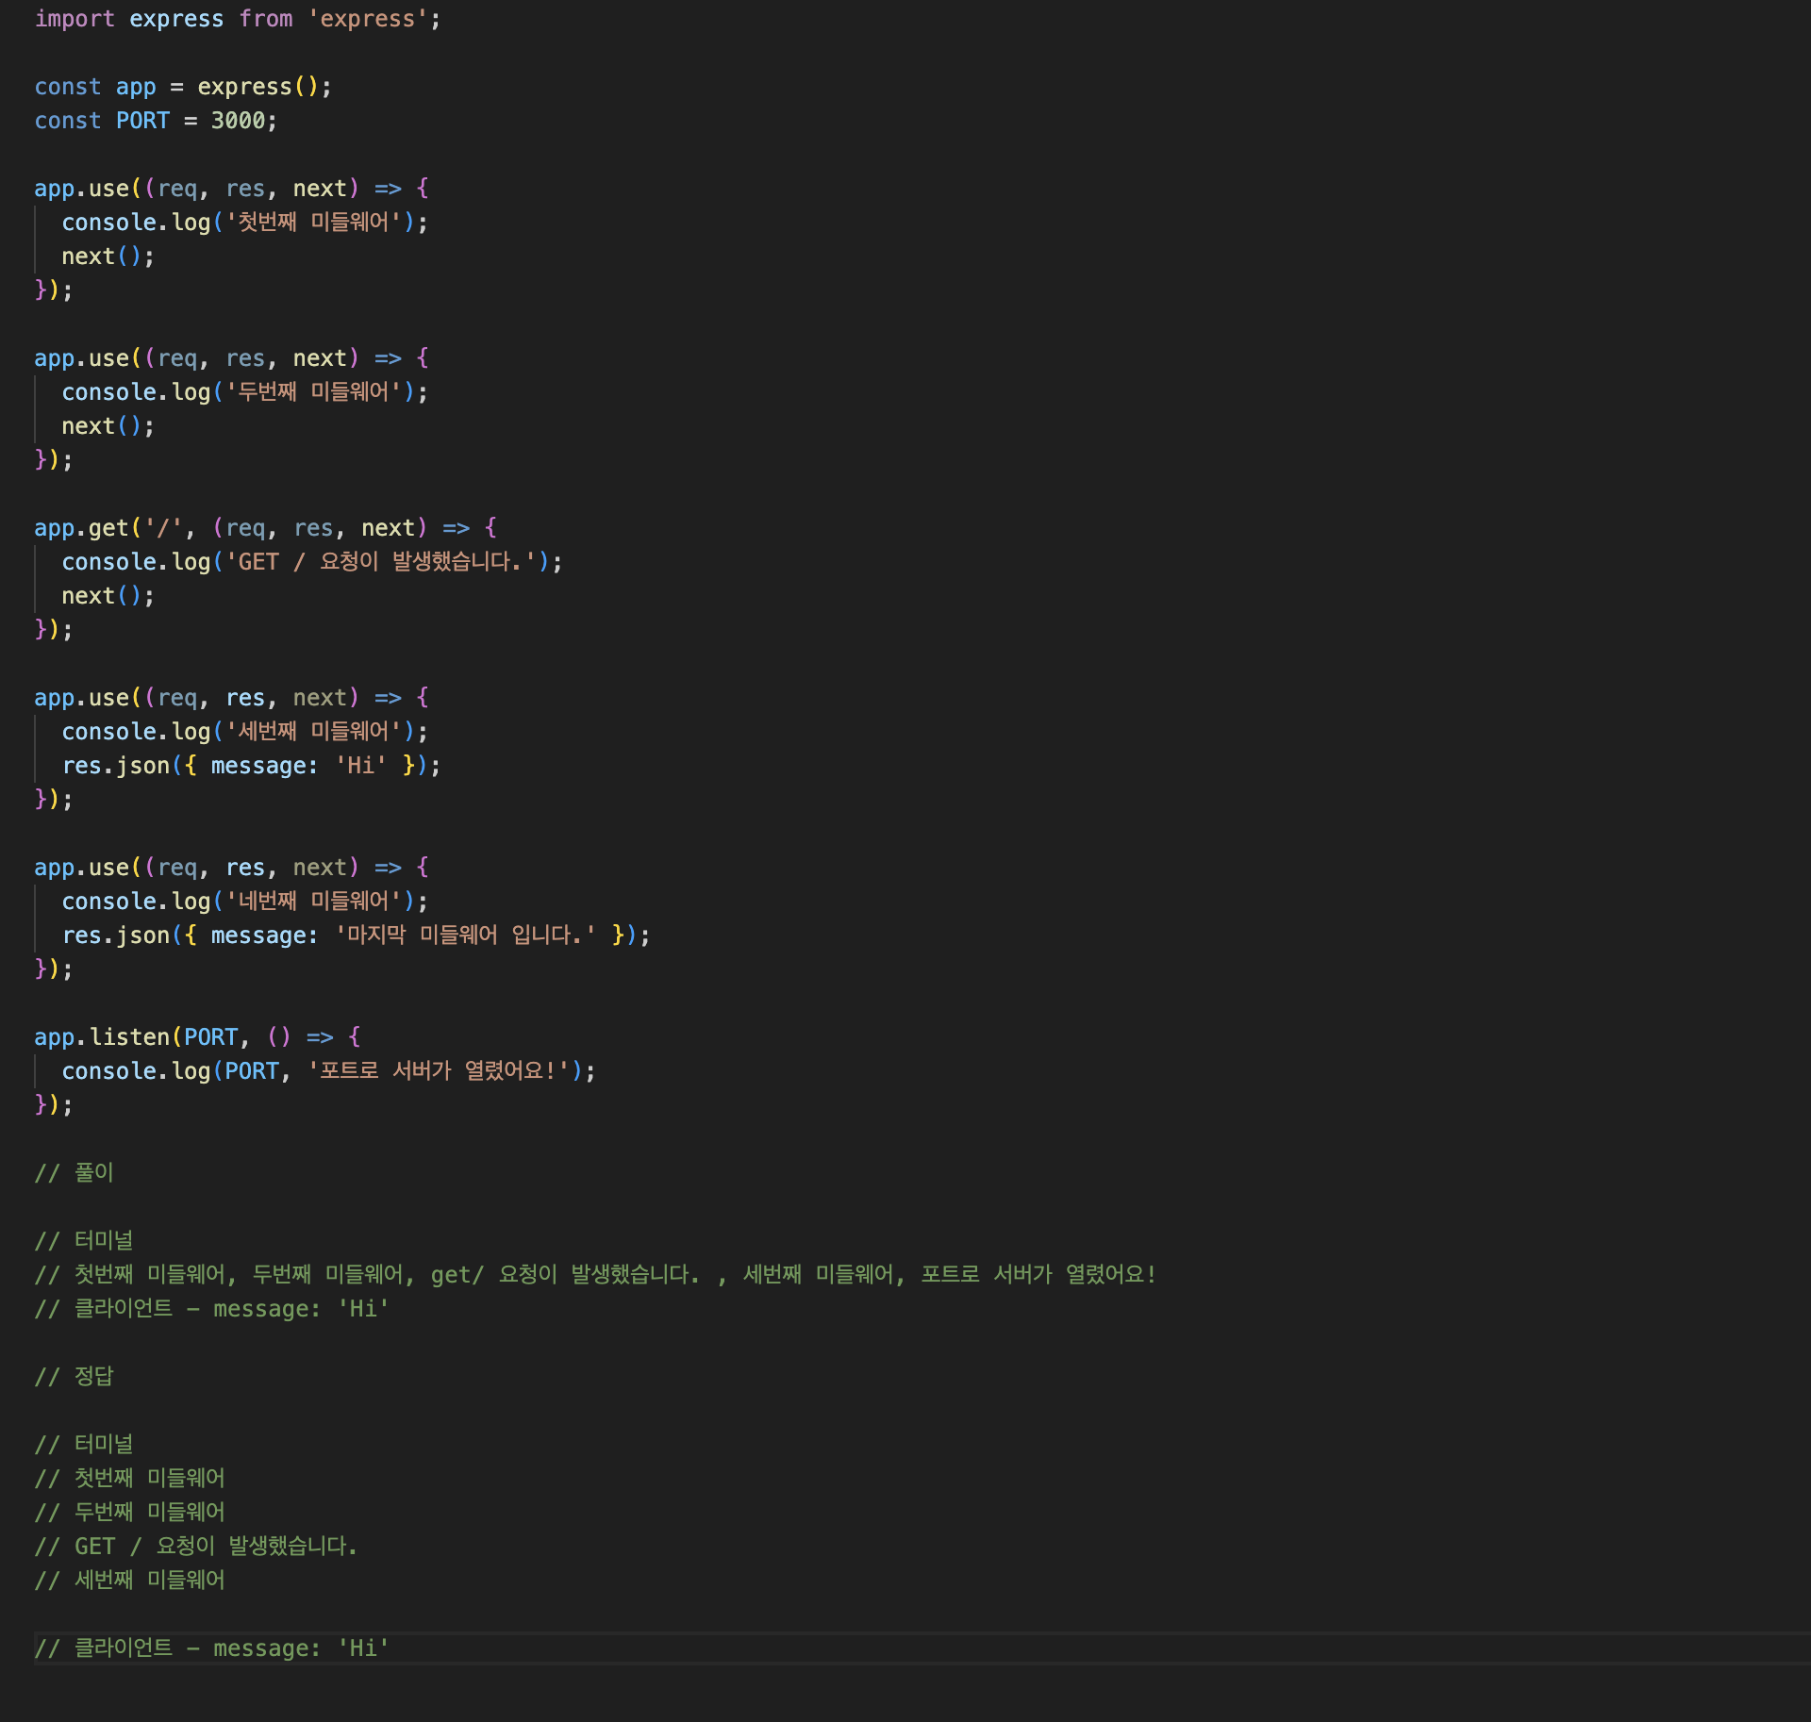Click the express() call in app declaration
Viewport: 1811px width, 1722px height.
click(x=255, y=87)
